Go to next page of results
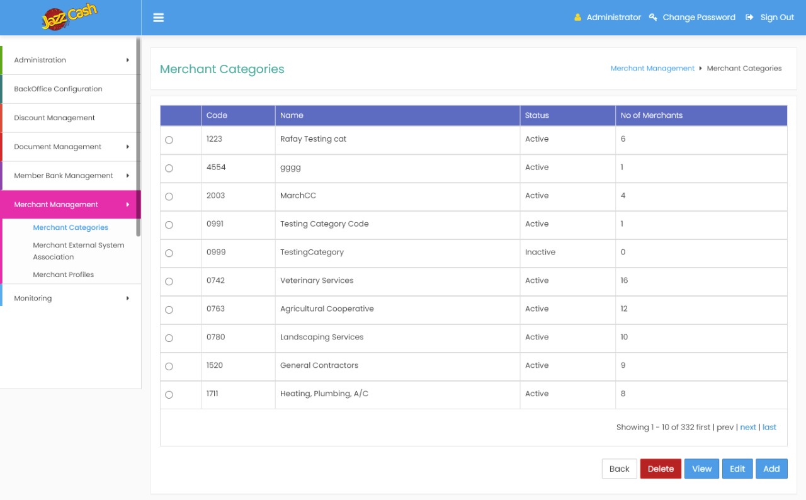This screenshot has height=500, width=806. pyautogui.click(x=748, y=427)
